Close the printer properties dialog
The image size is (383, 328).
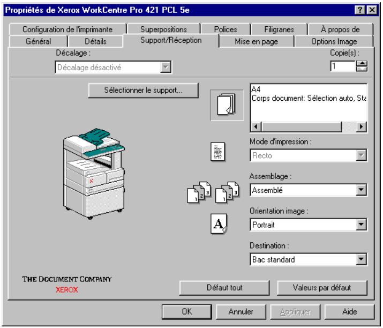[372, 10]
